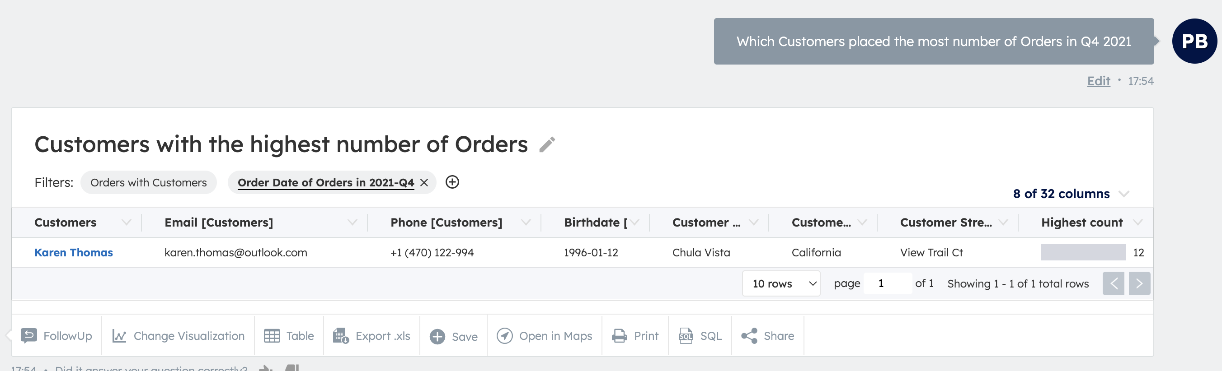The width and height of the screenshot is (1222, 371).
Task: Share this result via the Share icon
Action: click(x=748, y=336)
